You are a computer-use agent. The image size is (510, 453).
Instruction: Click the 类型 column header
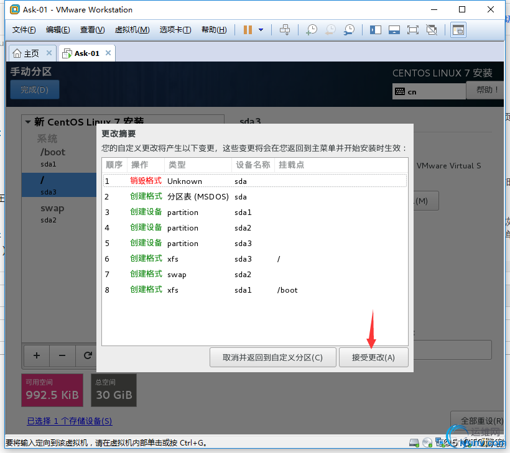point(198,165)
